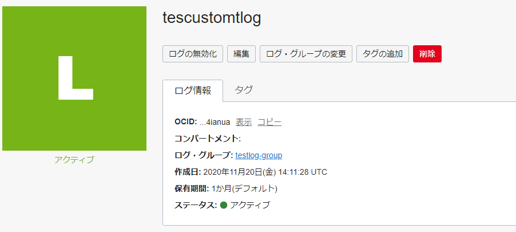The image size is (516, 232).
Task: Click the コンパートメント field label
Action: coord(208,139)
